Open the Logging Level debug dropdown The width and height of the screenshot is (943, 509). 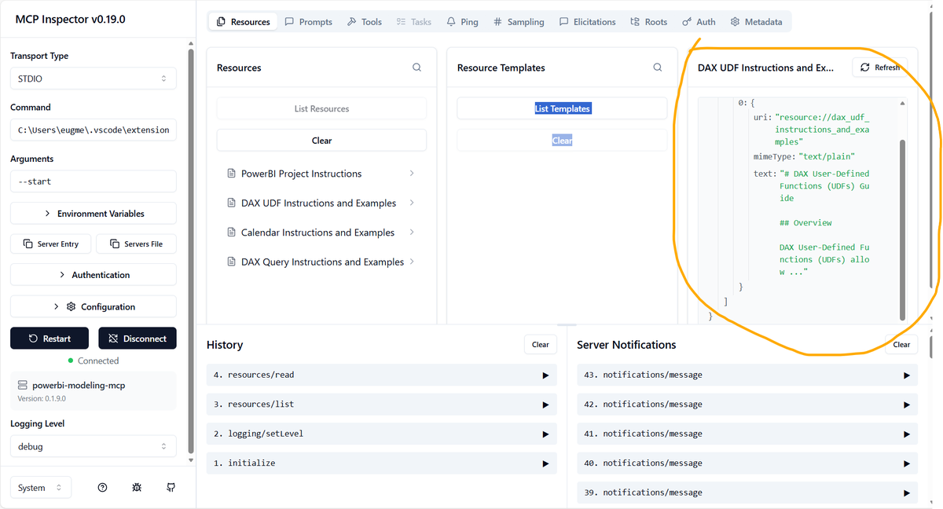tap(94, 446)
